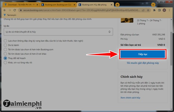174x112 pixels.
Task: Minimize the Chrome window
Action: (x=159, y=2)
